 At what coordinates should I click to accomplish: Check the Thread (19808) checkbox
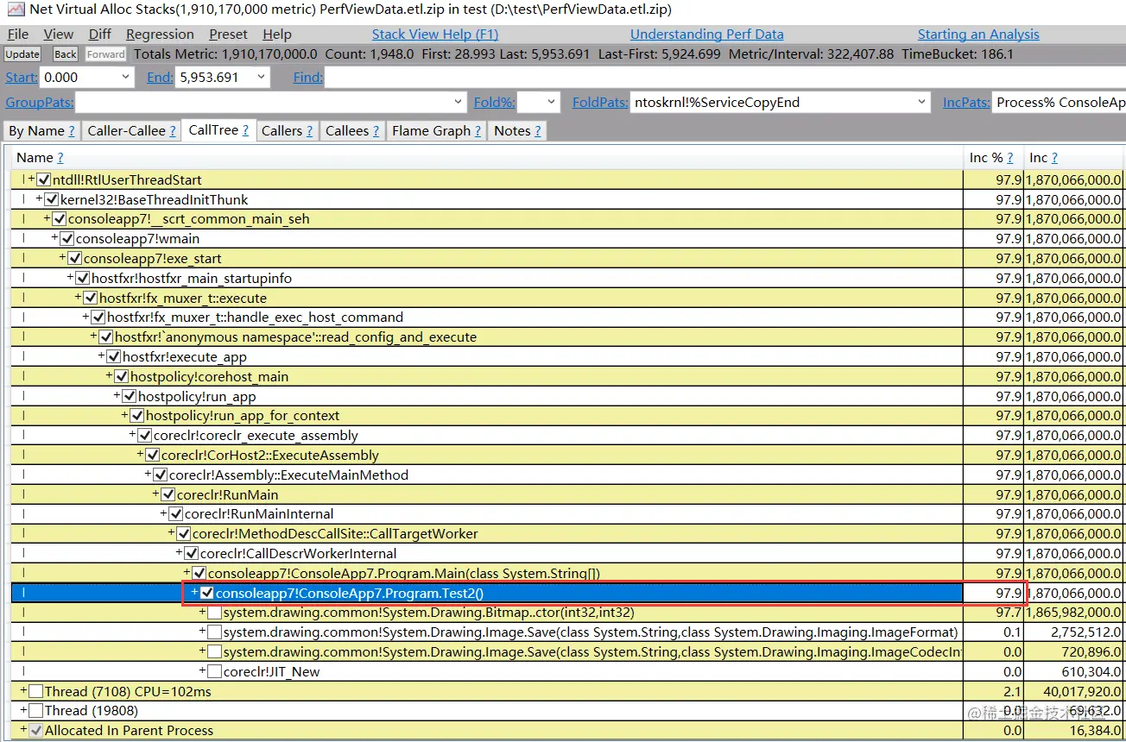[35, 711]
